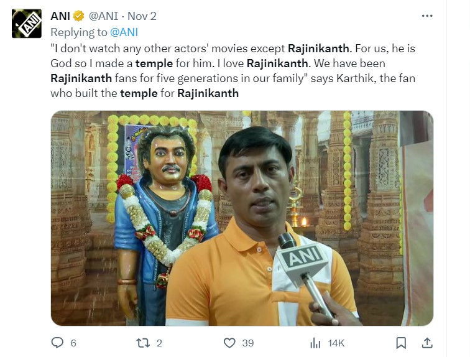This screenshot has height=357, width=470.
Task: Click the 14K views count
Action: (x=336, y=343)
